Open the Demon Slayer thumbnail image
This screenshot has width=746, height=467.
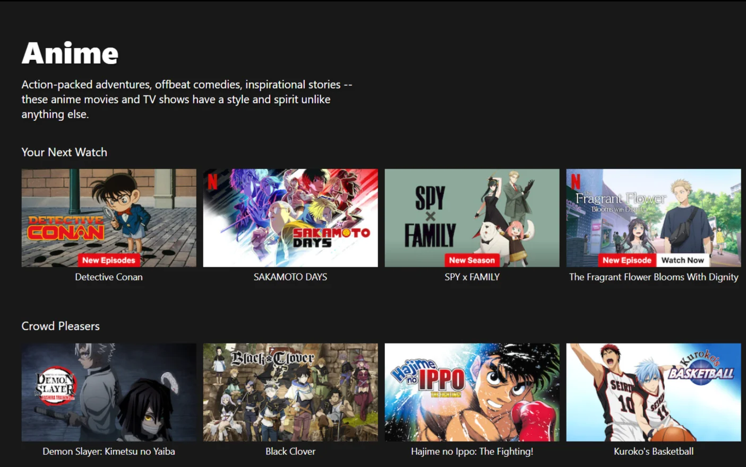(x=109, y=392)
